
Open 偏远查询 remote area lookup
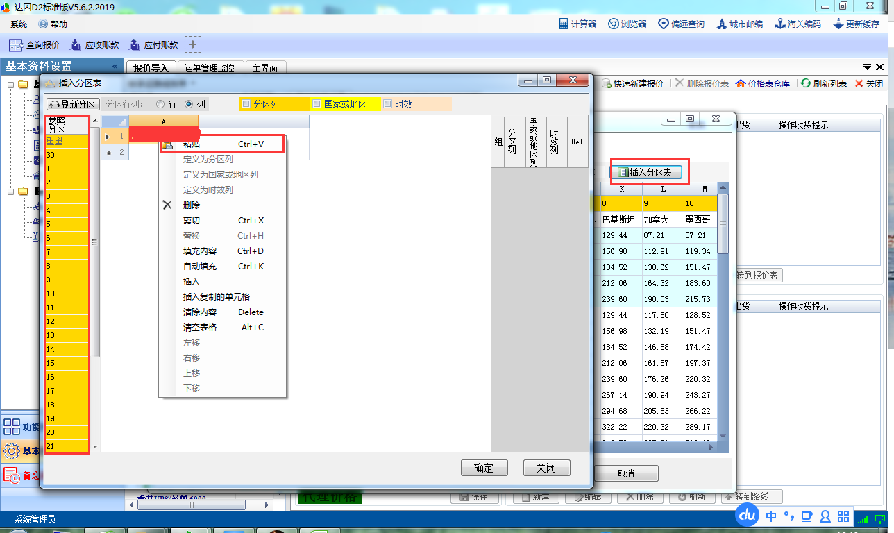pos(681,24)
